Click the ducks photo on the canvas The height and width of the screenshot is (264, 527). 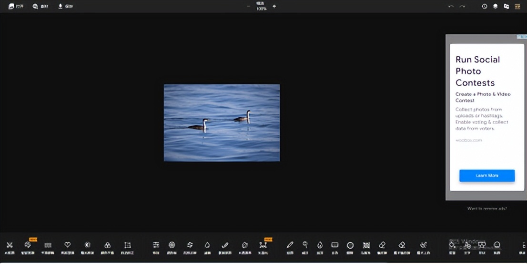[222, 122]
